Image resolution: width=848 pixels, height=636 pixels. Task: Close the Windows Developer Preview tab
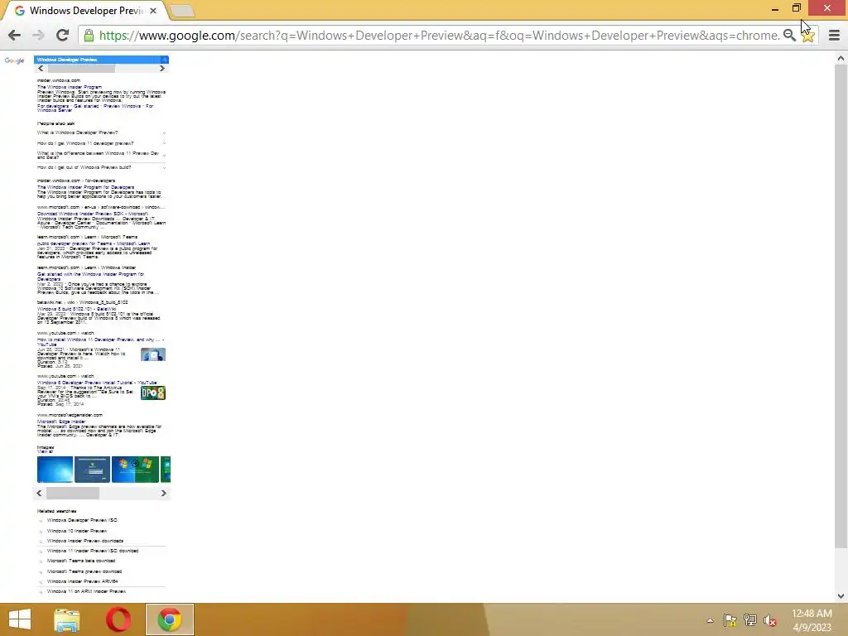coord(153,11)
